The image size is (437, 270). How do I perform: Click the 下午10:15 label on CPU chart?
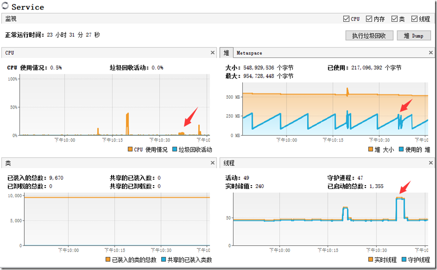[112, 140]
